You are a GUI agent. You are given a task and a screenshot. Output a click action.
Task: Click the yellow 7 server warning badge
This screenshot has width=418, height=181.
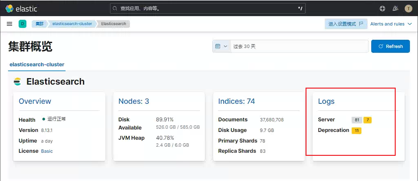368,120
